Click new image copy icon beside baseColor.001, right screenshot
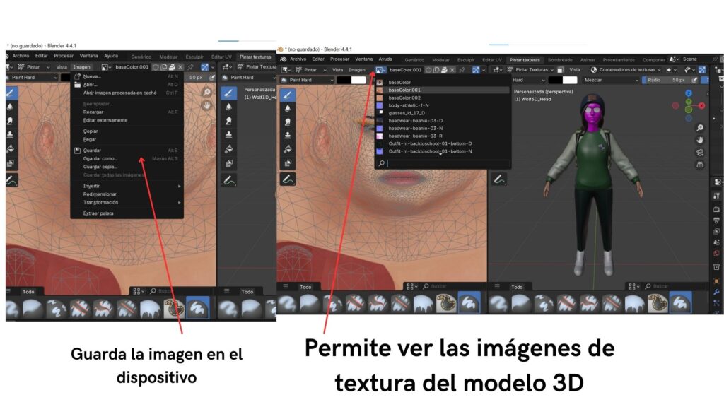724x407 pixels. [436, 70]
